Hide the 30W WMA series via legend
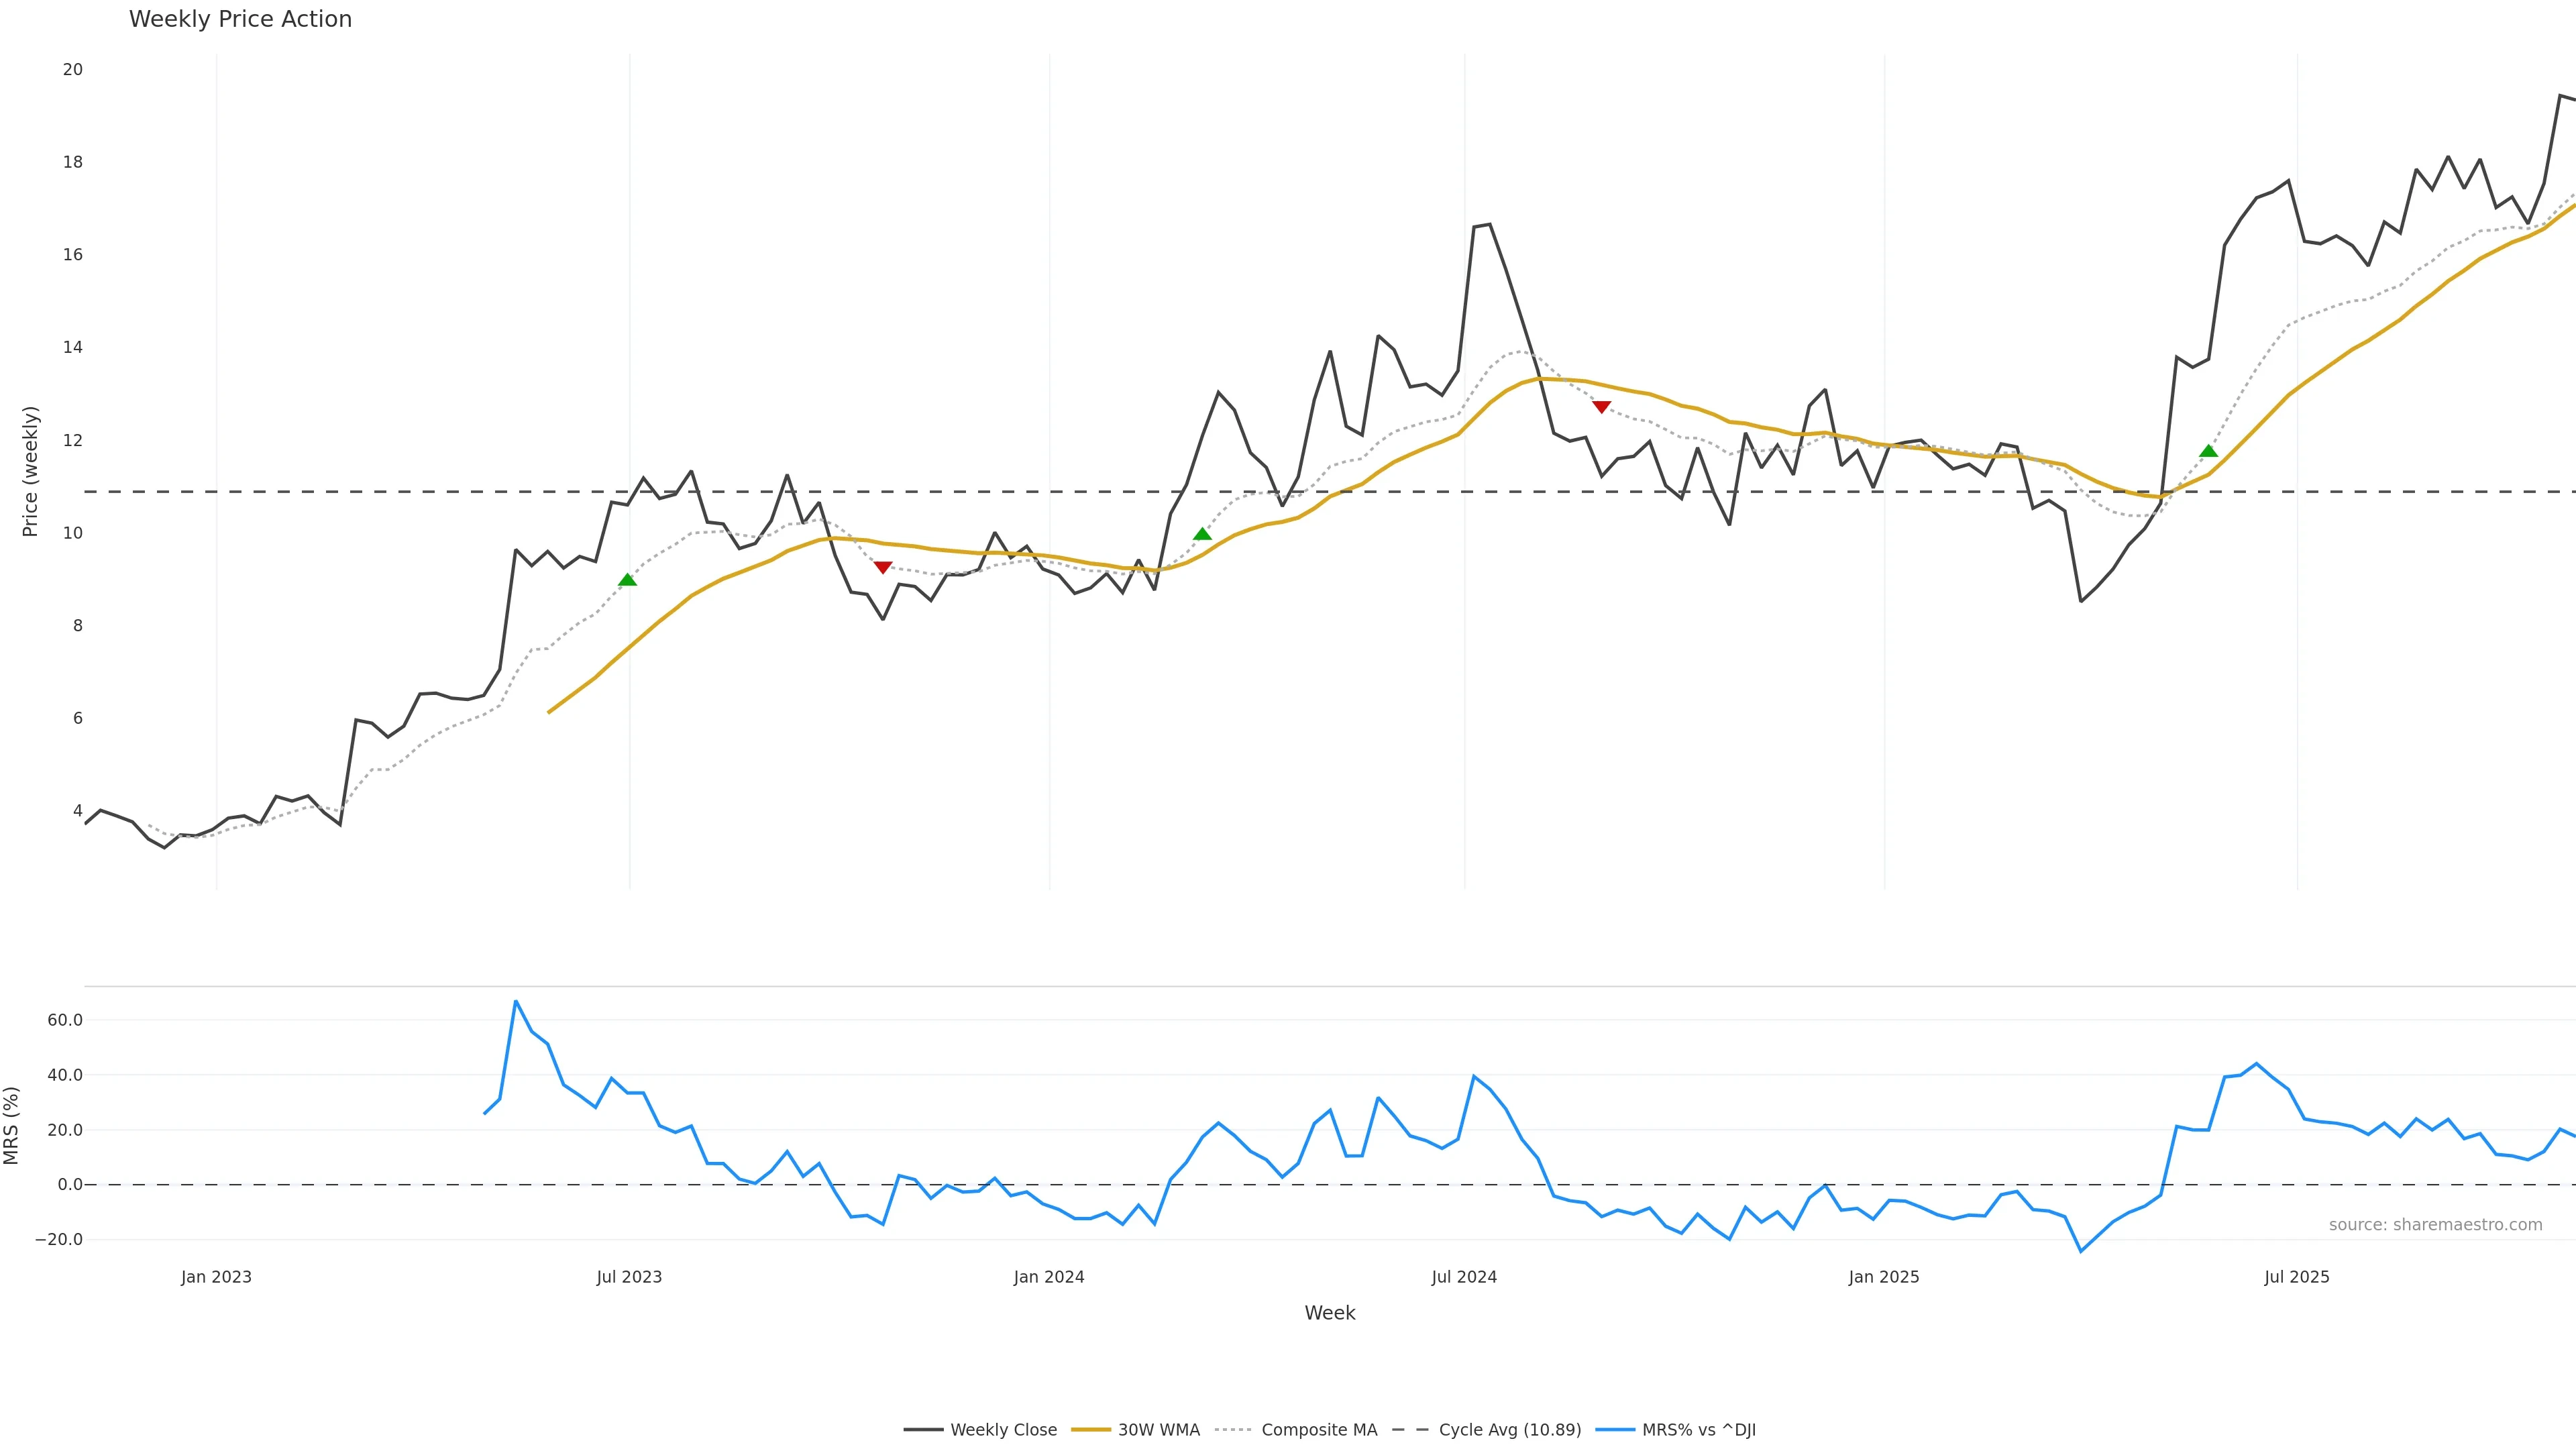The height and width of the screenshot is (1449, 2576). click(x=1158, y=1430)
